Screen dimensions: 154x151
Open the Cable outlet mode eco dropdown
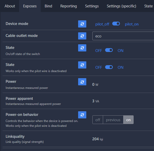(x=123, y=36)
